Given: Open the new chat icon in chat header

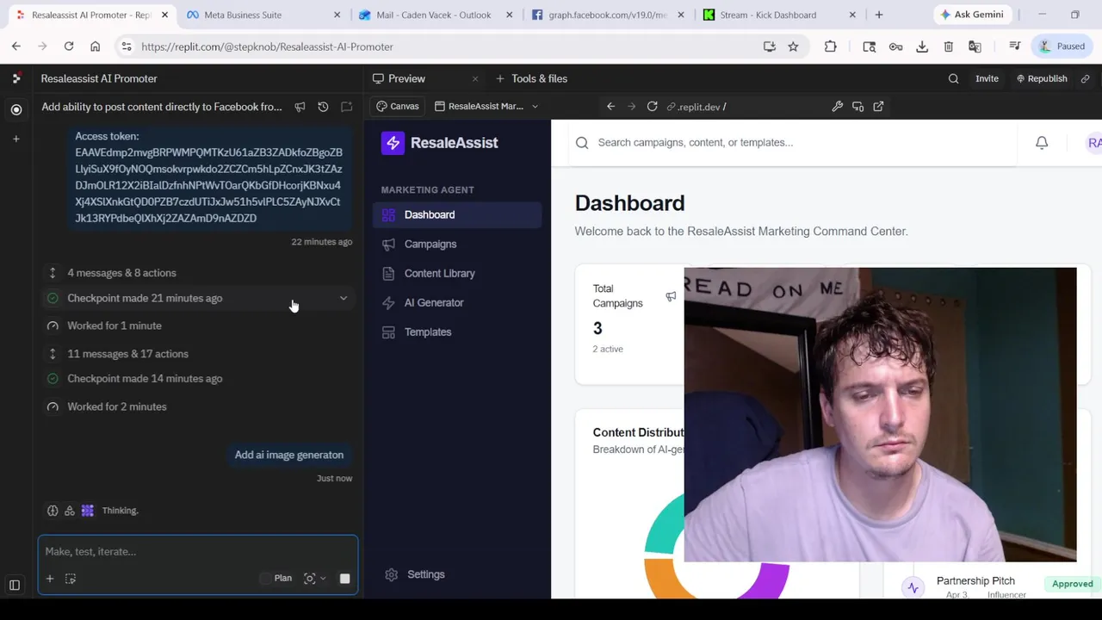Looking at the screenshot, I should pyautogui.click(x=346, y=107).
